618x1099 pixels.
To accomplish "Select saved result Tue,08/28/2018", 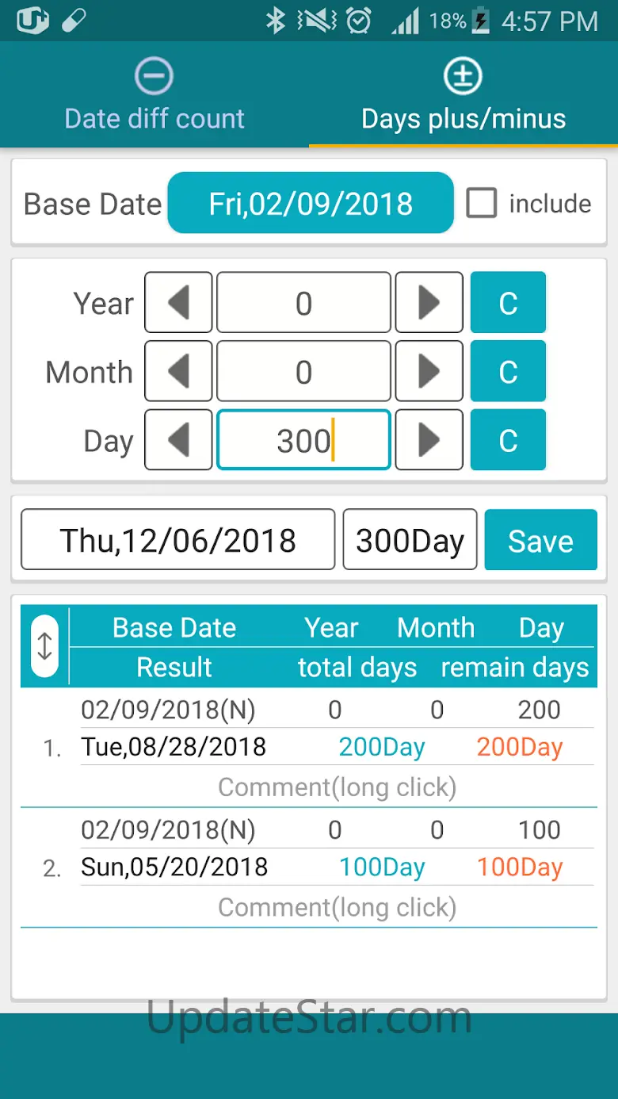I will [174, 747].
